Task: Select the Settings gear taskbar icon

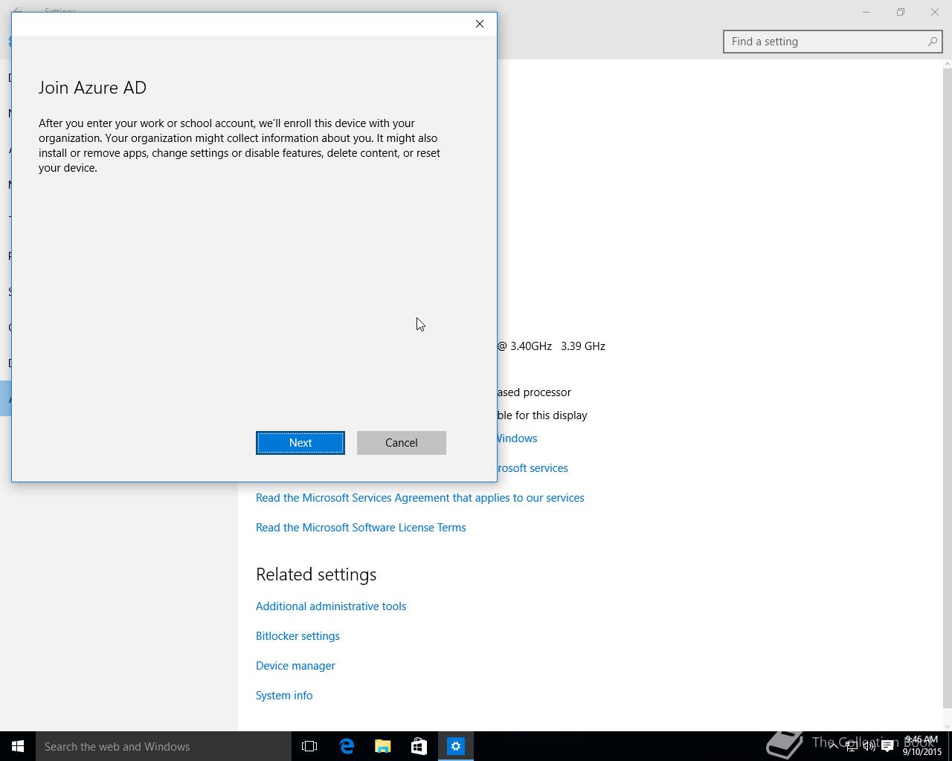Action: (x=456, y=746)
